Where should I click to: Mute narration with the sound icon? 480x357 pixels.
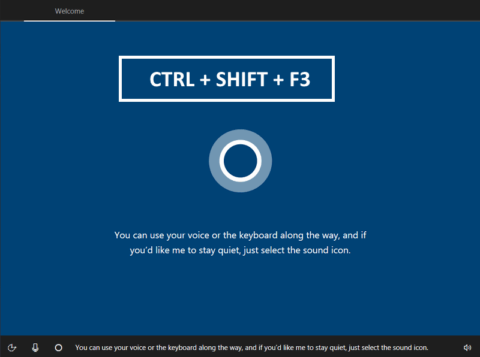click(467, 347)
